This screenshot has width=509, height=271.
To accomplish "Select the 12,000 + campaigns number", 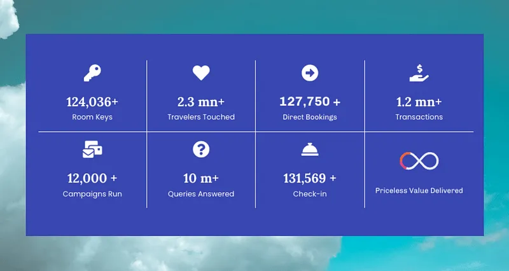I will point(92,178).
